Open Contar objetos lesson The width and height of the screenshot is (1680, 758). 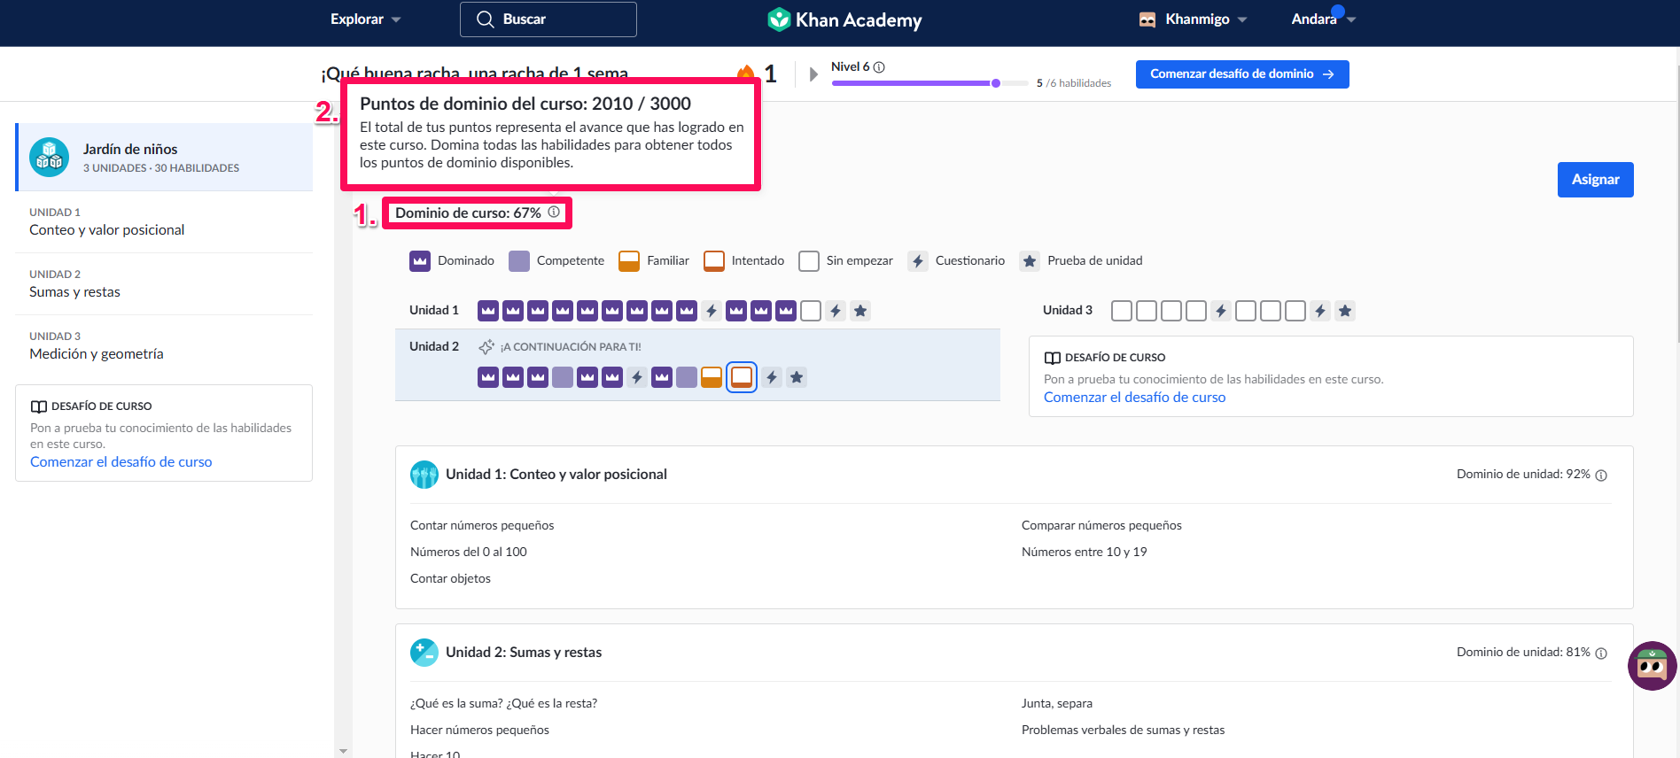tap(450, 579)
